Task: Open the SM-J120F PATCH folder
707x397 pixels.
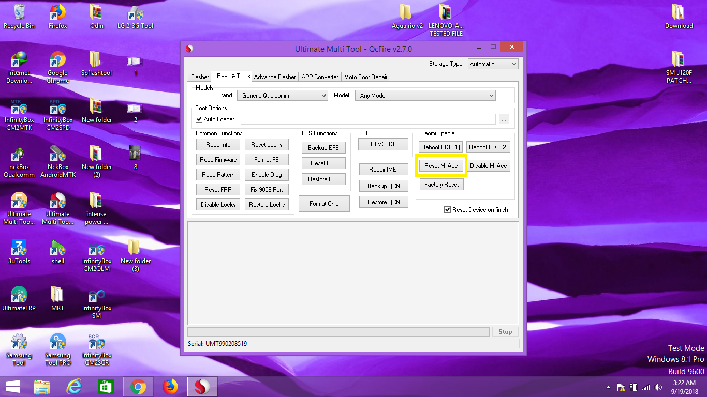Action: [679, 67]
